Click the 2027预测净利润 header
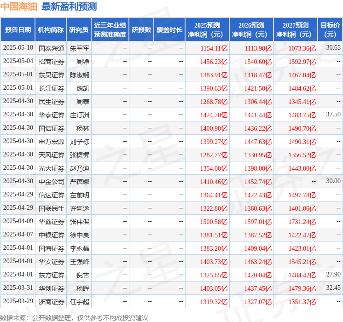343x322 pixels. (296, 30)
